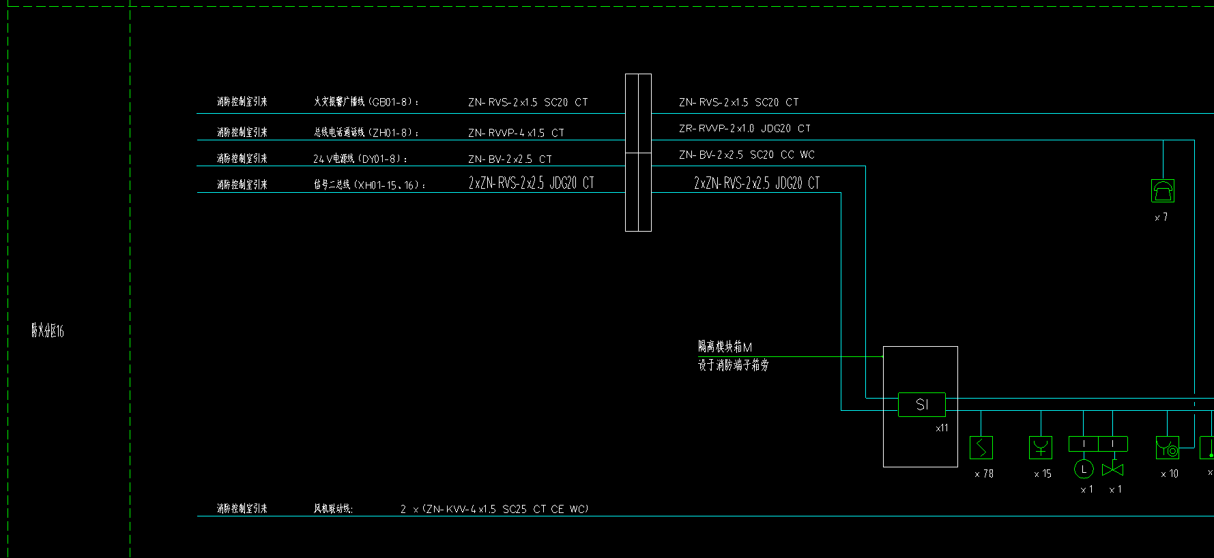The width and height of the screenshot is (1214, 558).
Task: Select the x1 count under the L circle
Action: (x=1086, y=489)
